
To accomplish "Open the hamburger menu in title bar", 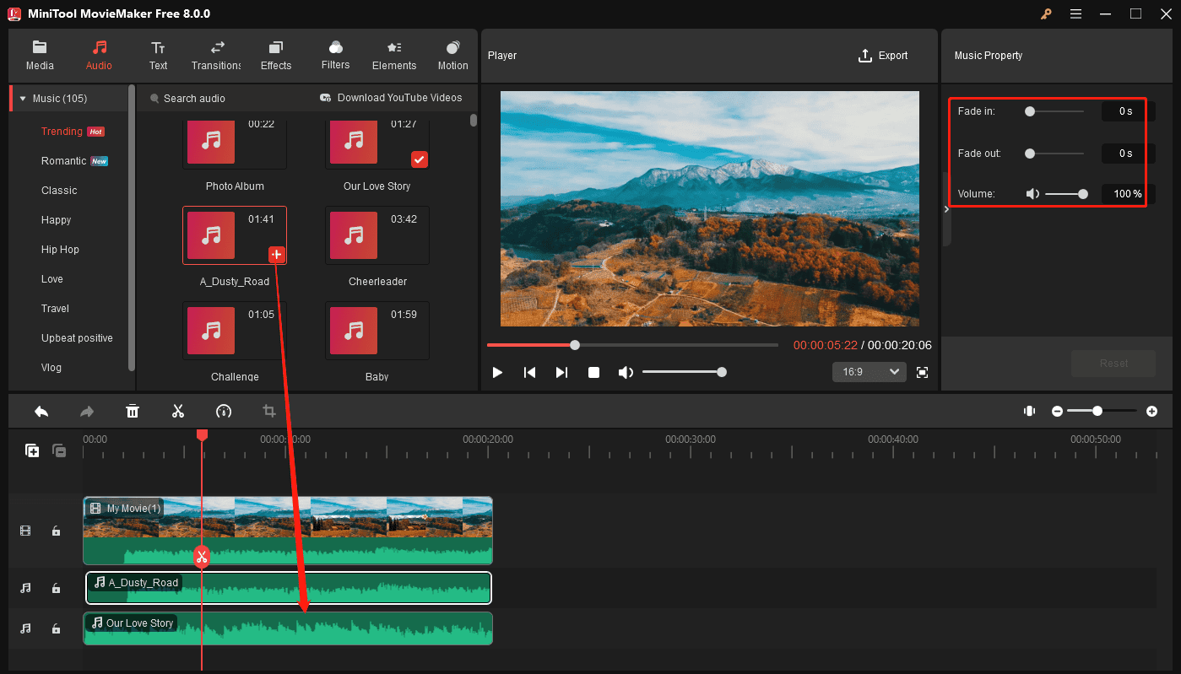I will pos(1075,13).
